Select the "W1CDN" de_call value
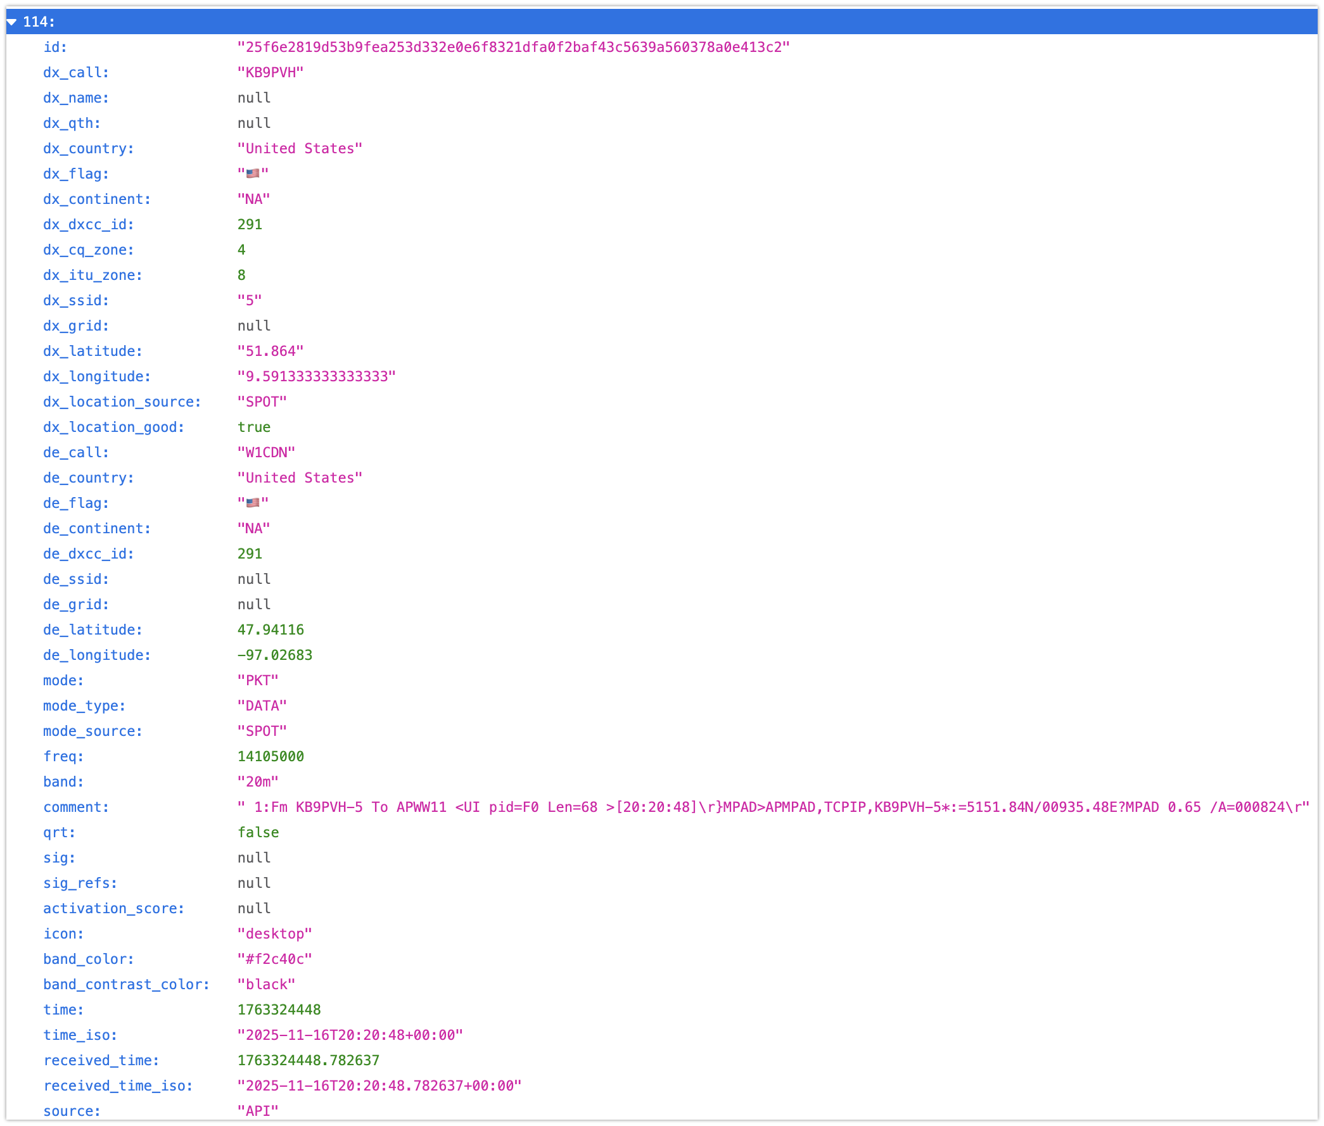The width and height of the screenshot is (1324, 1126). 266,453
